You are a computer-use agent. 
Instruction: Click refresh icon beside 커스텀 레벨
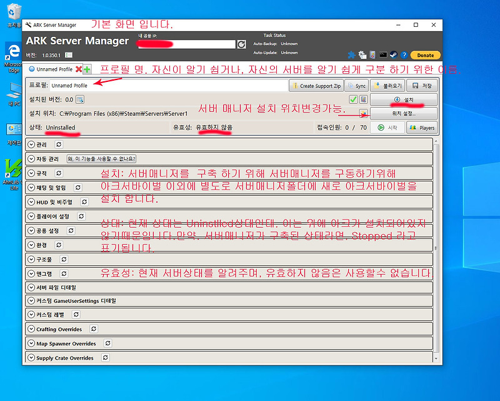click(x=76, y=315)
